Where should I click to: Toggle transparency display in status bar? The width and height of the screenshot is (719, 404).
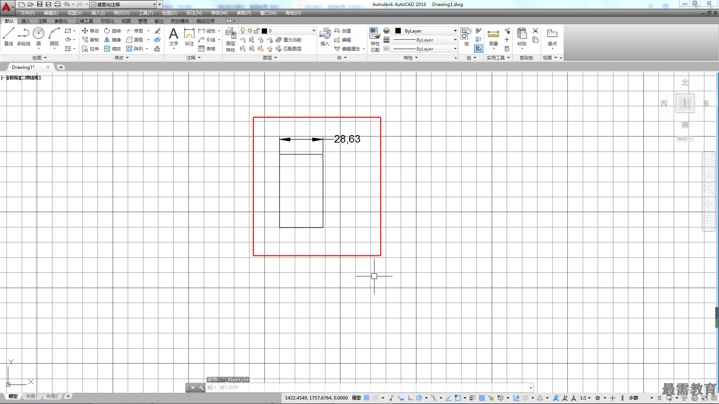coord(482,398)
